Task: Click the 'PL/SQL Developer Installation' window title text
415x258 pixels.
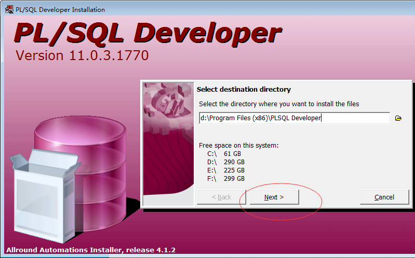Action: pyautogui.click(x=60, y=10)
